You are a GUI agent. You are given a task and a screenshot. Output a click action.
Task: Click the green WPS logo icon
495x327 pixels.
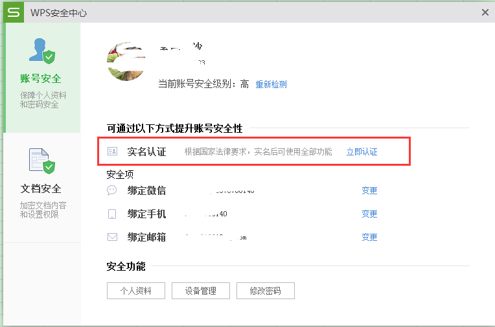pos(14,12)
